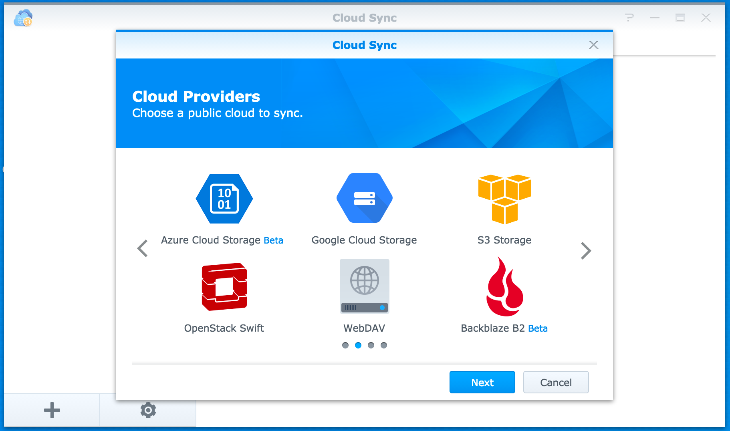The width and height of the screenshot is (730, 431).
Task: Click the Backblaze B2 Beta label
Action: pyautogui.click(x=504, y=328)
